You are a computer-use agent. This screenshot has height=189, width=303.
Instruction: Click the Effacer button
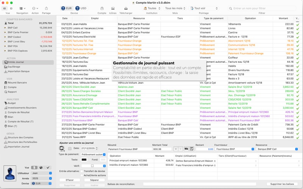(x=70, y=180)
